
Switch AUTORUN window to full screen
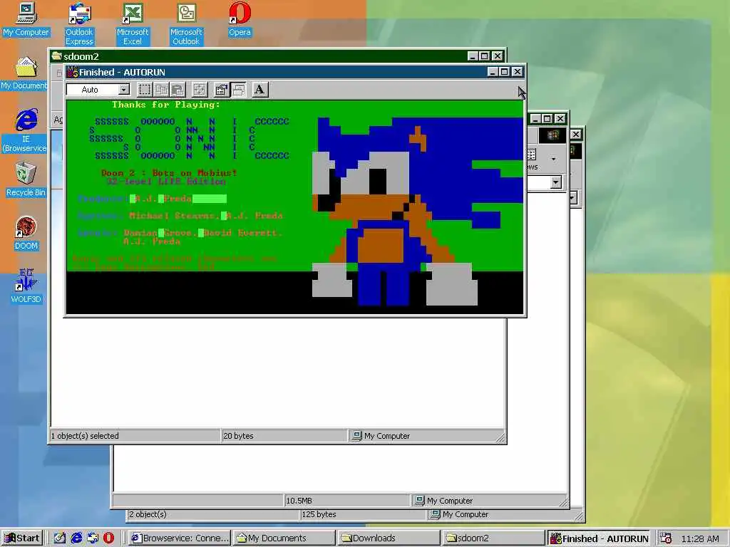coord(200,89)
